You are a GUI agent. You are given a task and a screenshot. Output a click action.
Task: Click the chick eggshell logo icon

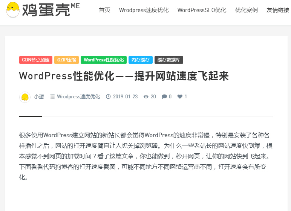click(x=13, y=10)
